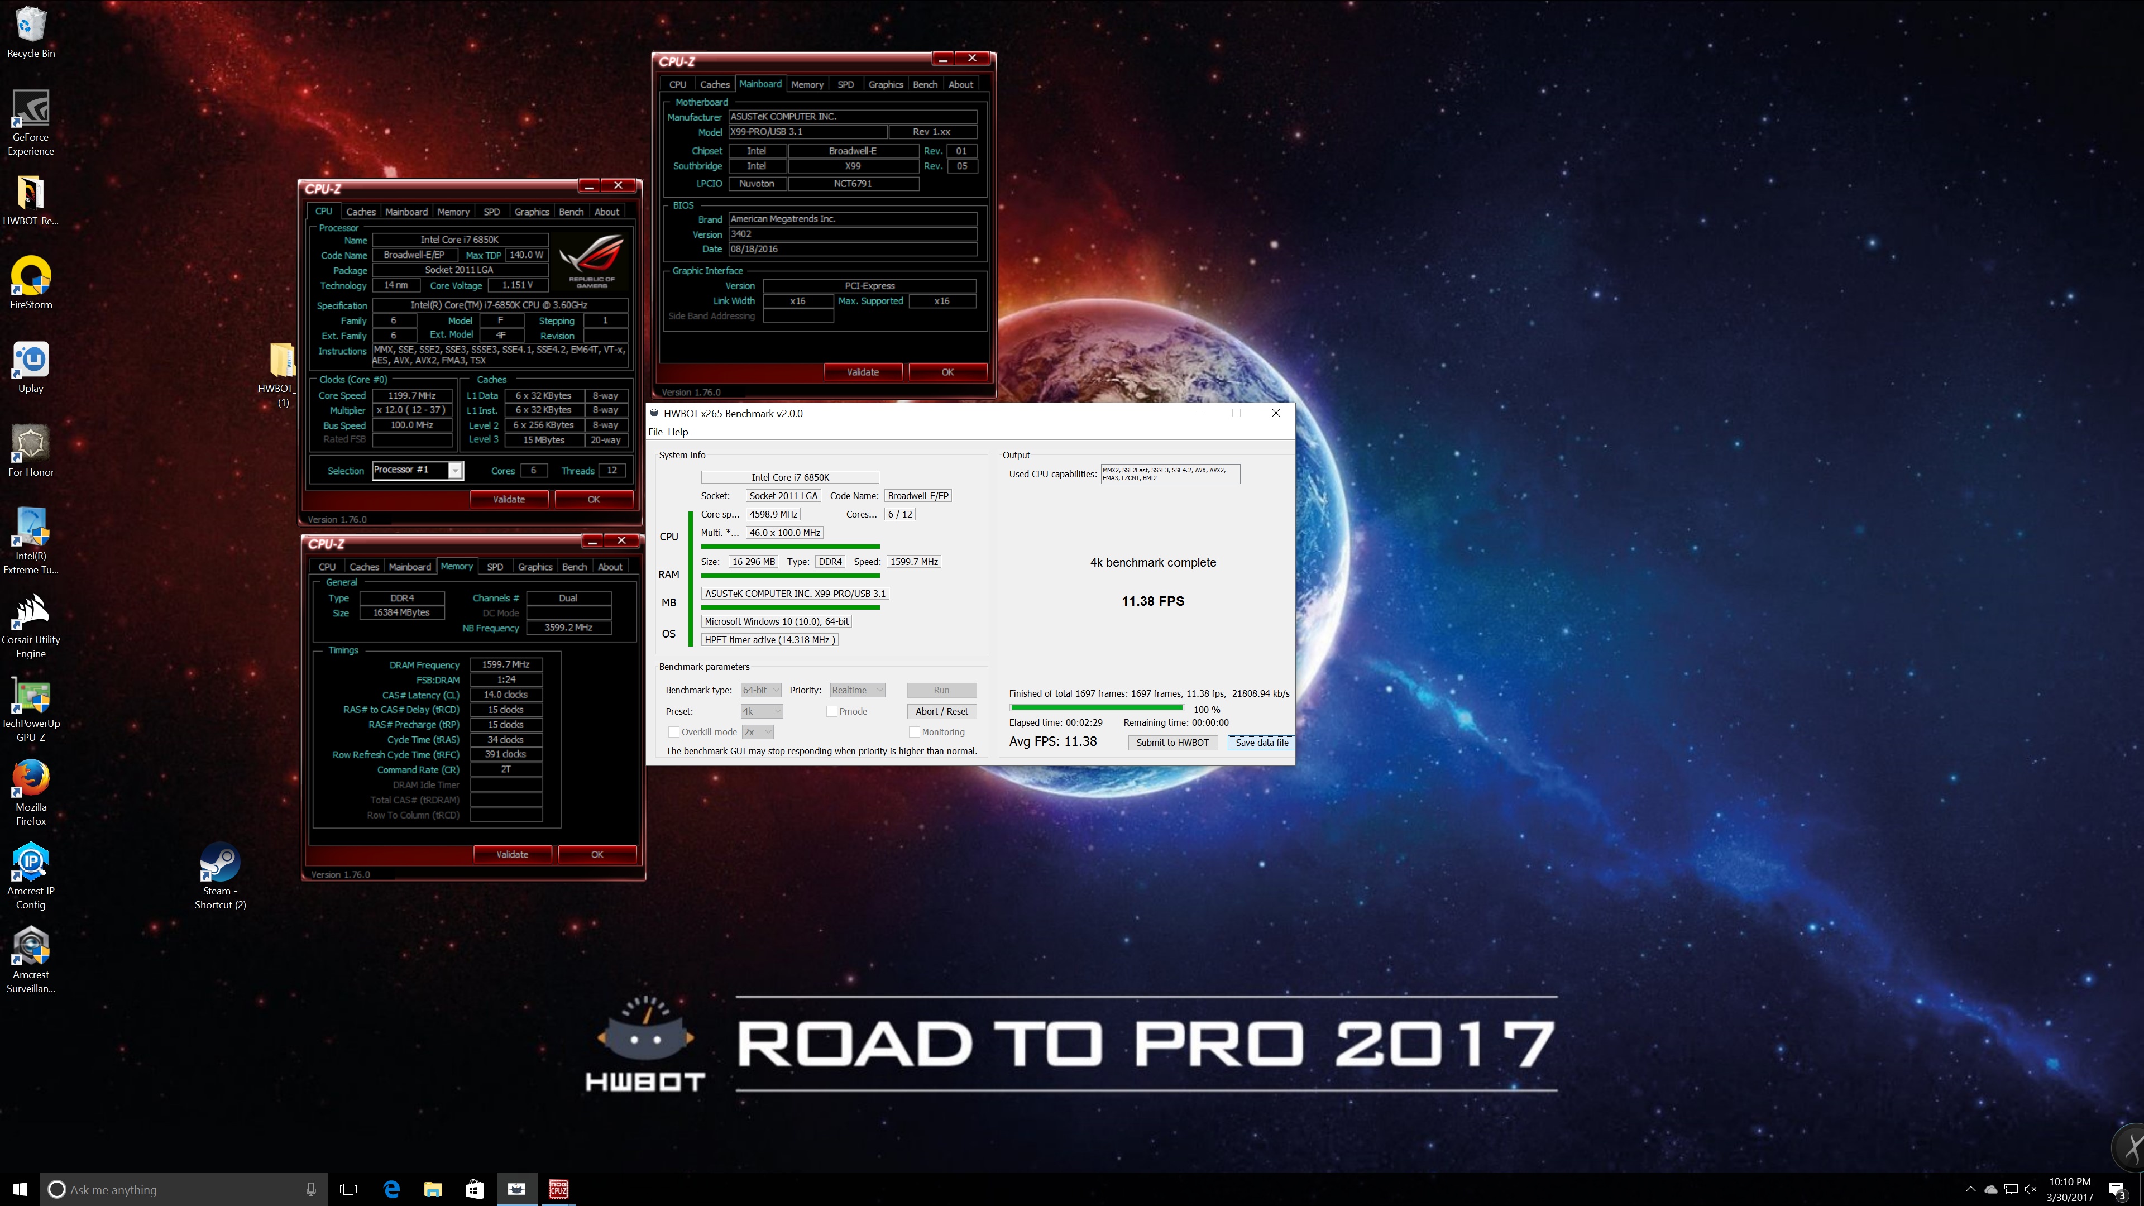
Task: Select the HWBOT x265 benchmark taskbar icon
Action: (517, 1189)
